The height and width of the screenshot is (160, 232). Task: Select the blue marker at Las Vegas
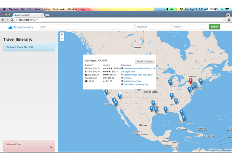point(120,96)
